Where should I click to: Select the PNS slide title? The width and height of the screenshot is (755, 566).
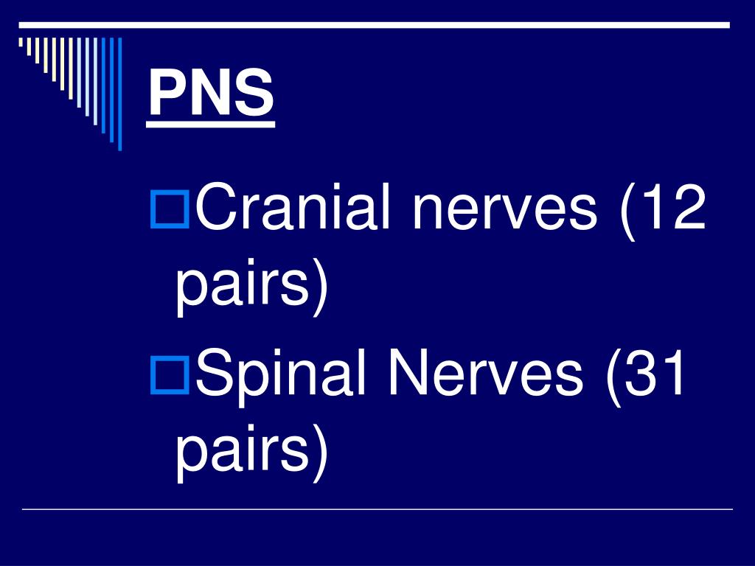pyautogui.click(x=211, y=92)
